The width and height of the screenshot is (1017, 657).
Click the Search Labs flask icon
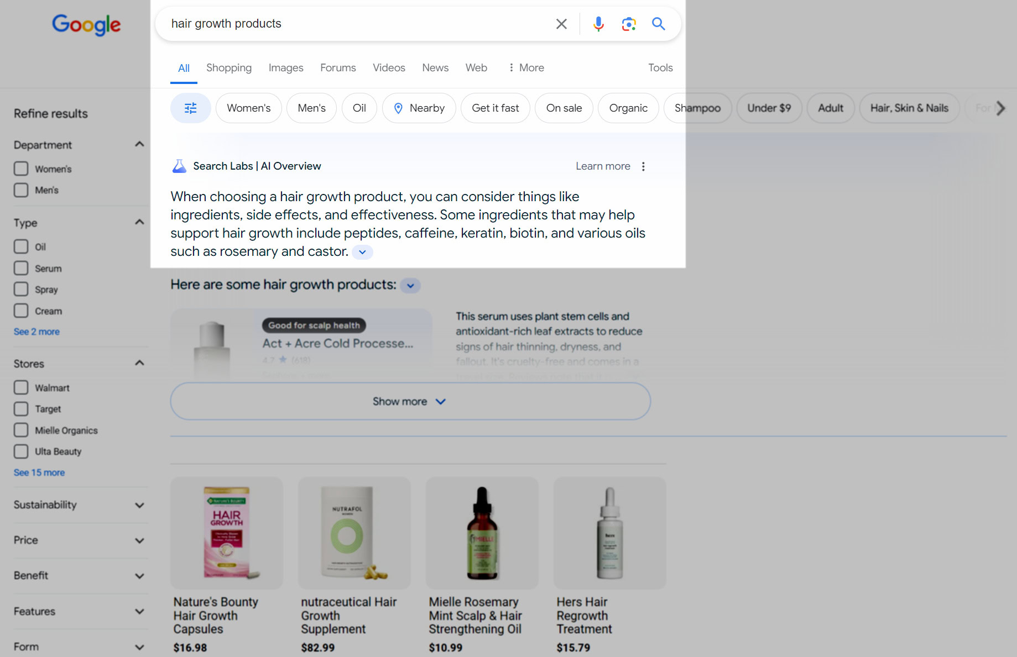click(179, 166)
